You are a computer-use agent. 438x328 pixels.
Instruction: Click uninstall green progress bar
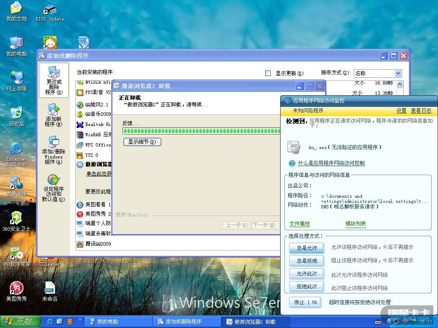pos(201,131)
